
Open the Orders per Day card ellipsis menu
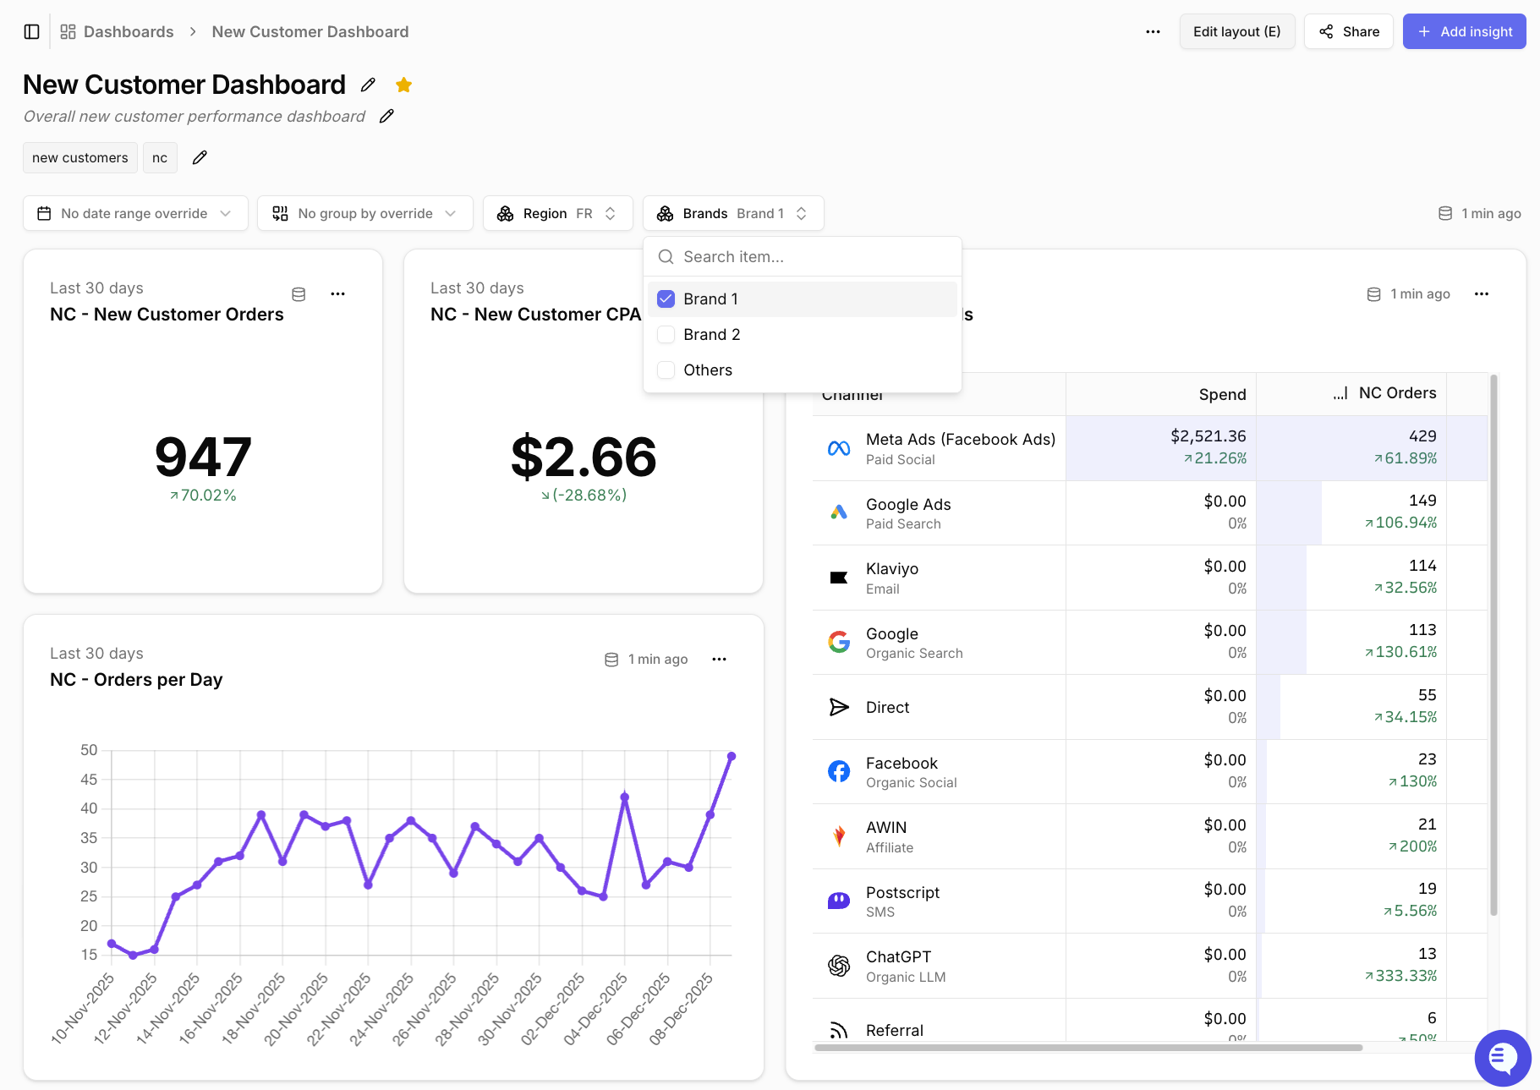pos(720,660)
